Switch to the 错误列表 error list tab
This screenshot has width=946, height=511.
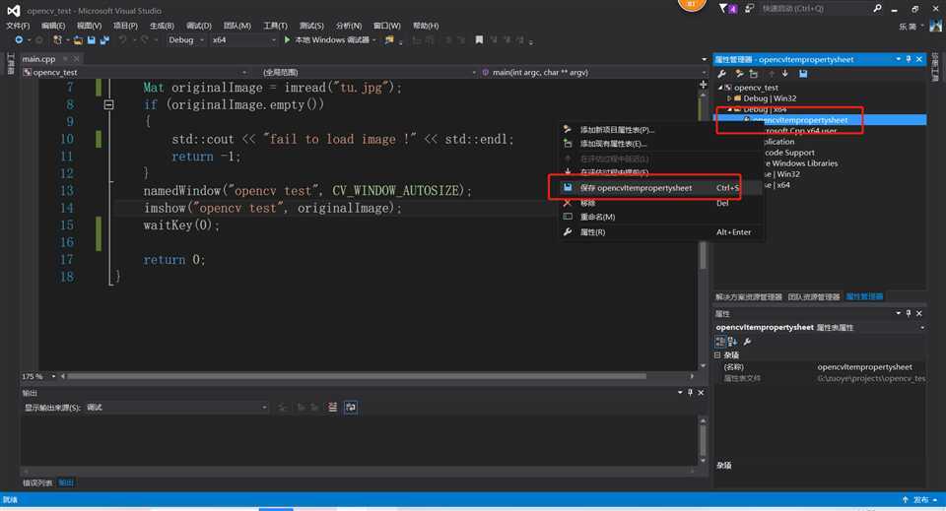pos(37,482)
